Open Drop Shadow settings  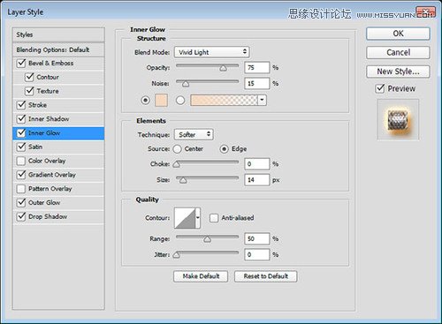(48, 216)
